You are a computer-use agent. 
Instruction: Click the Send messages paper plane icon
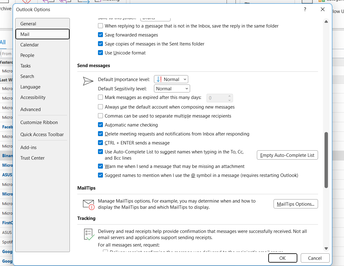pyautogui.click(x=88, y=81)
